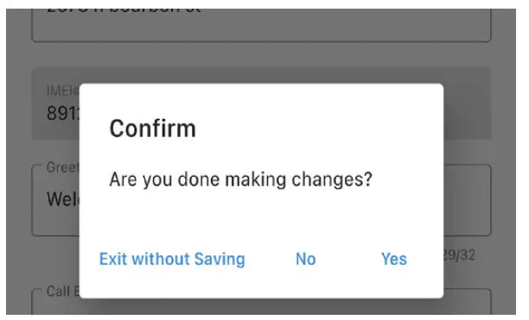This screenshot has height=320, width=529.
Task: Click the right side of the bottom Call field
Action: click(x=467, y=302)
